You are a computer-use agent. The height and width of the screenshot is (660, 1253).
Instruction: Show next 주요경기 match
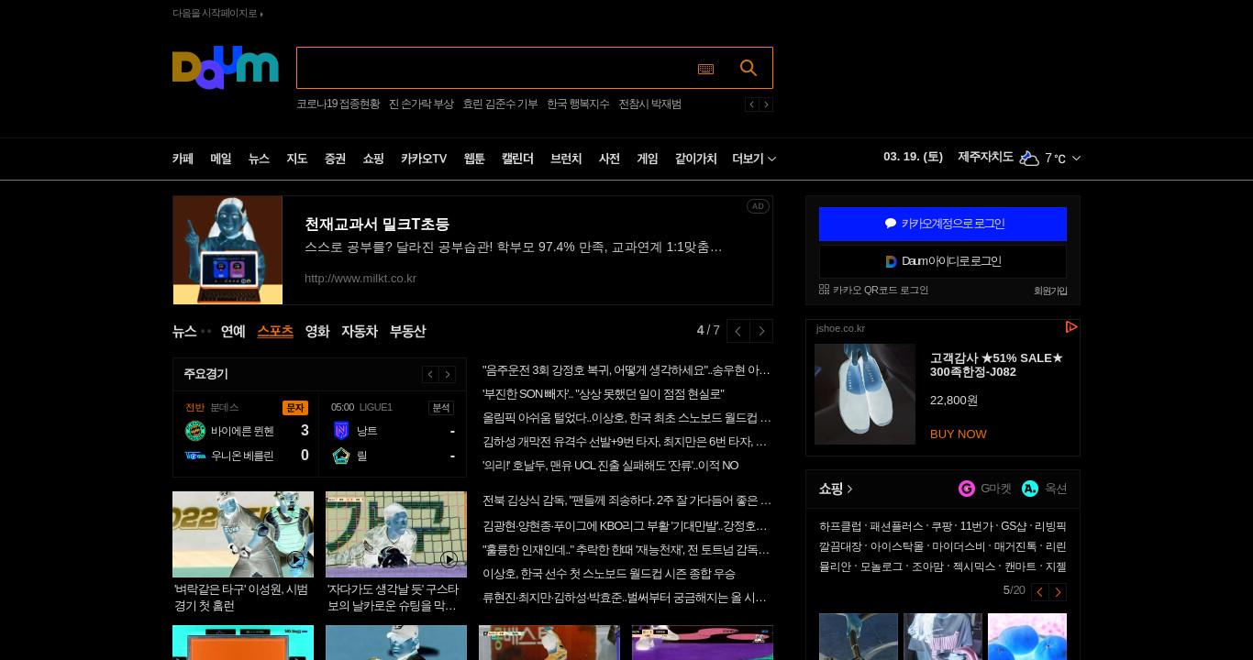448,374
